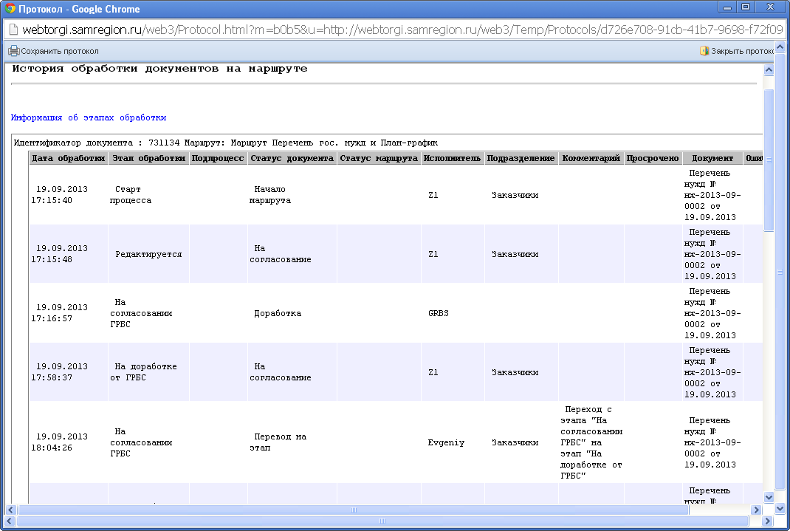Click the page icon in the address bar
790x531 pixels.
click(x=14, y=30)
